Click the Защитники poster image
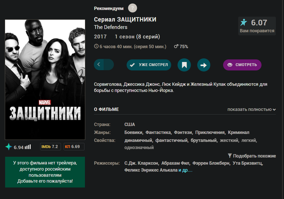The height and width of the screenshot is (199, 284). pos(45,80)
